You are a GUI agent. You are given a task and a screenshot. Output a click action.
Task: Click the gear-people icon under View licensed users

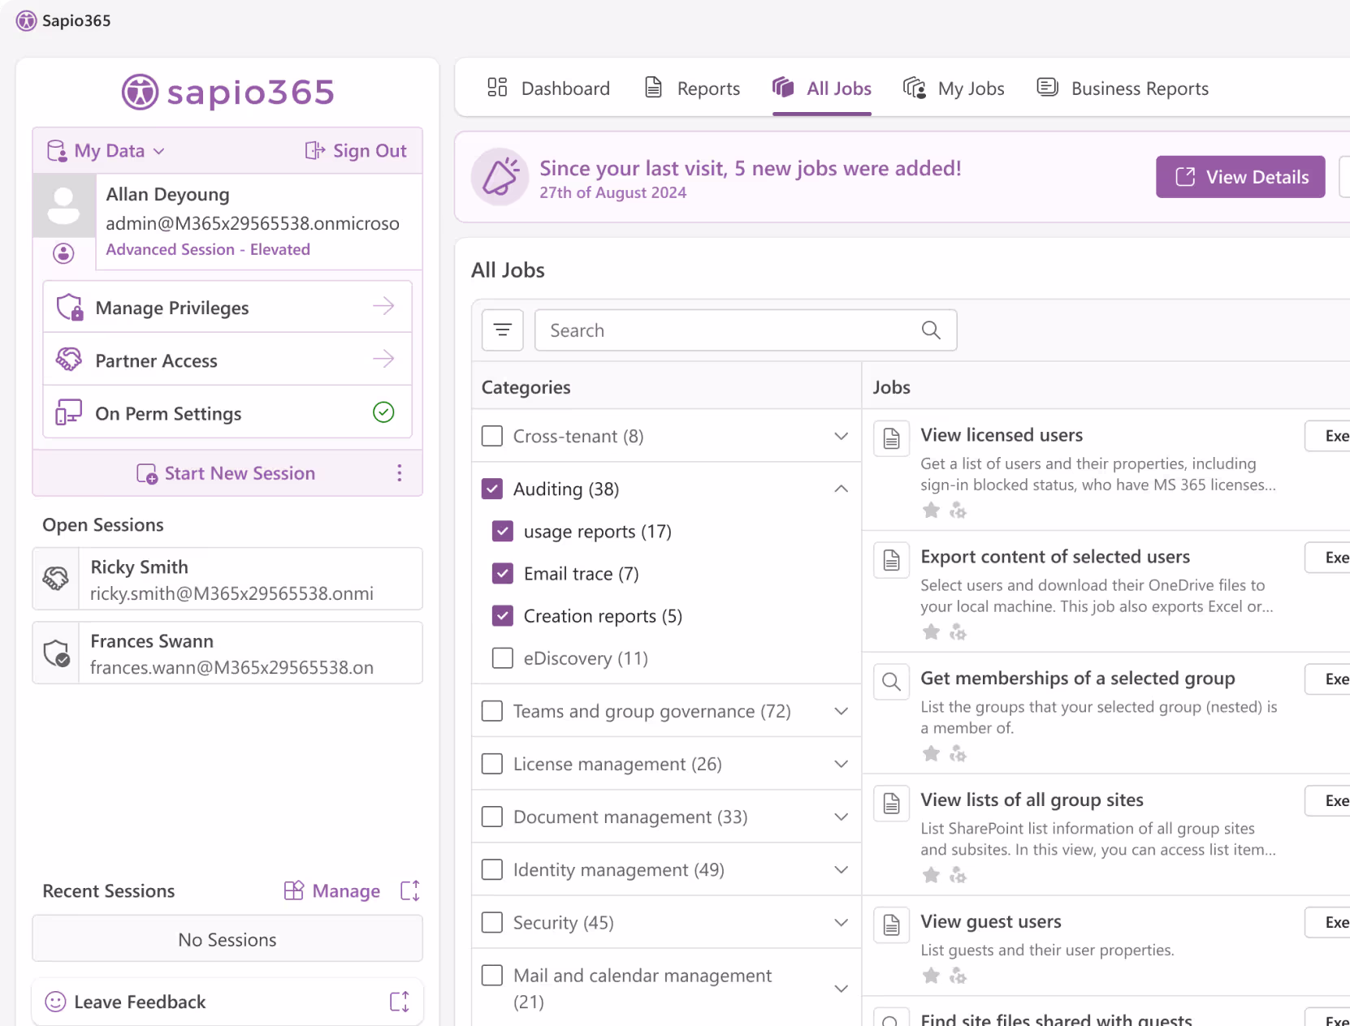(958, 510)
